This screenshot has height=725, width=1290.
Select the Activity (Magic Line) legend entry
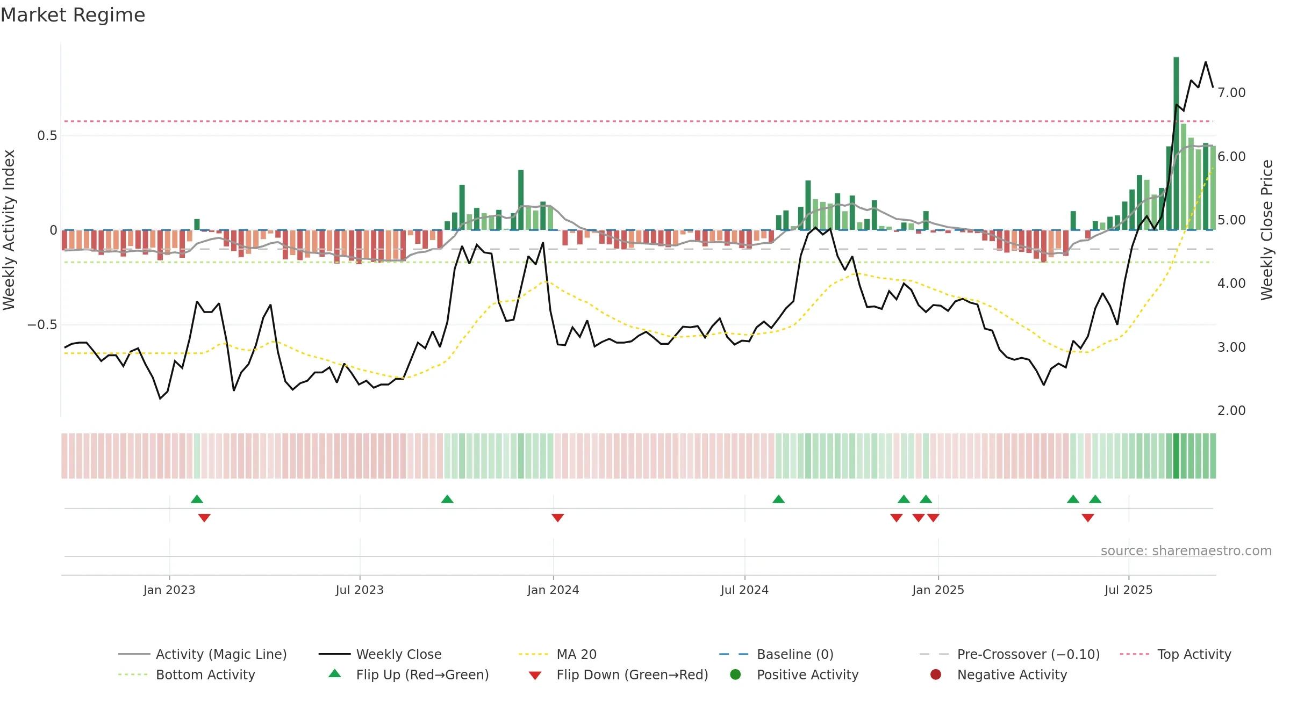coord(203,654)
